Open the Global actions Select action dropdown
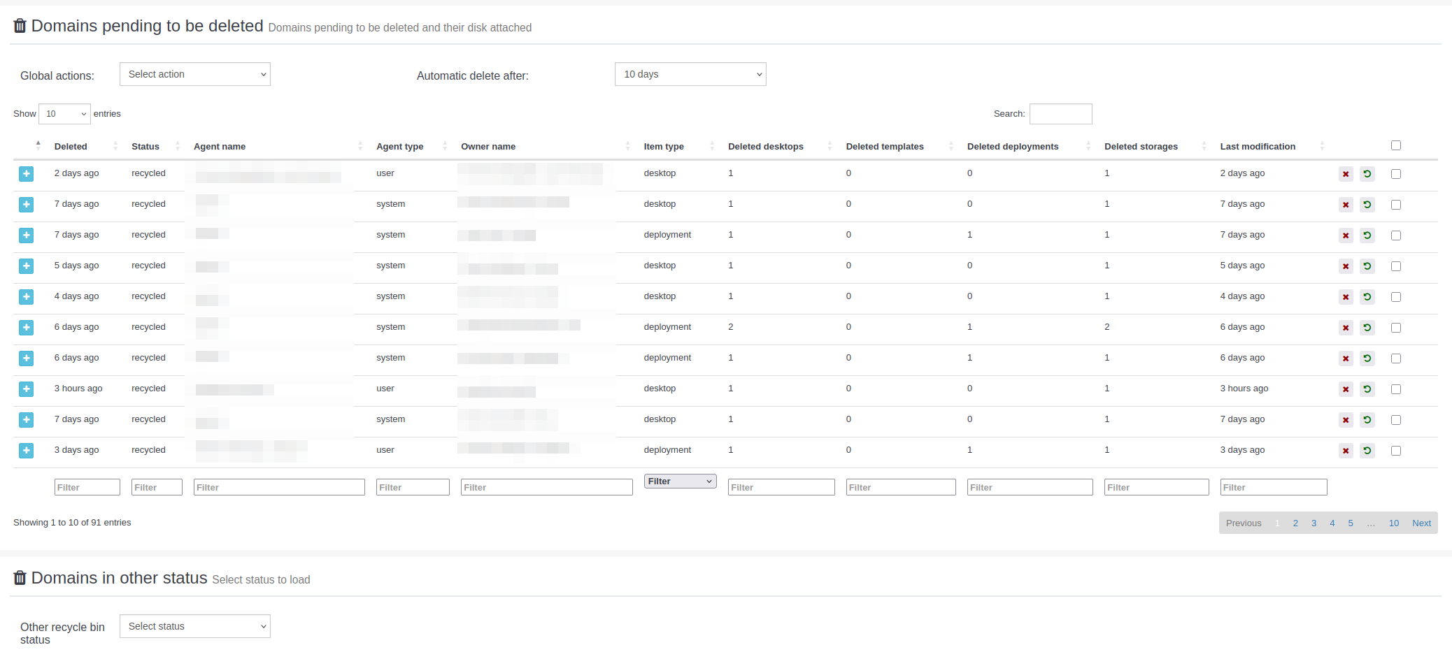The image size is (1452, 652). 194,74
